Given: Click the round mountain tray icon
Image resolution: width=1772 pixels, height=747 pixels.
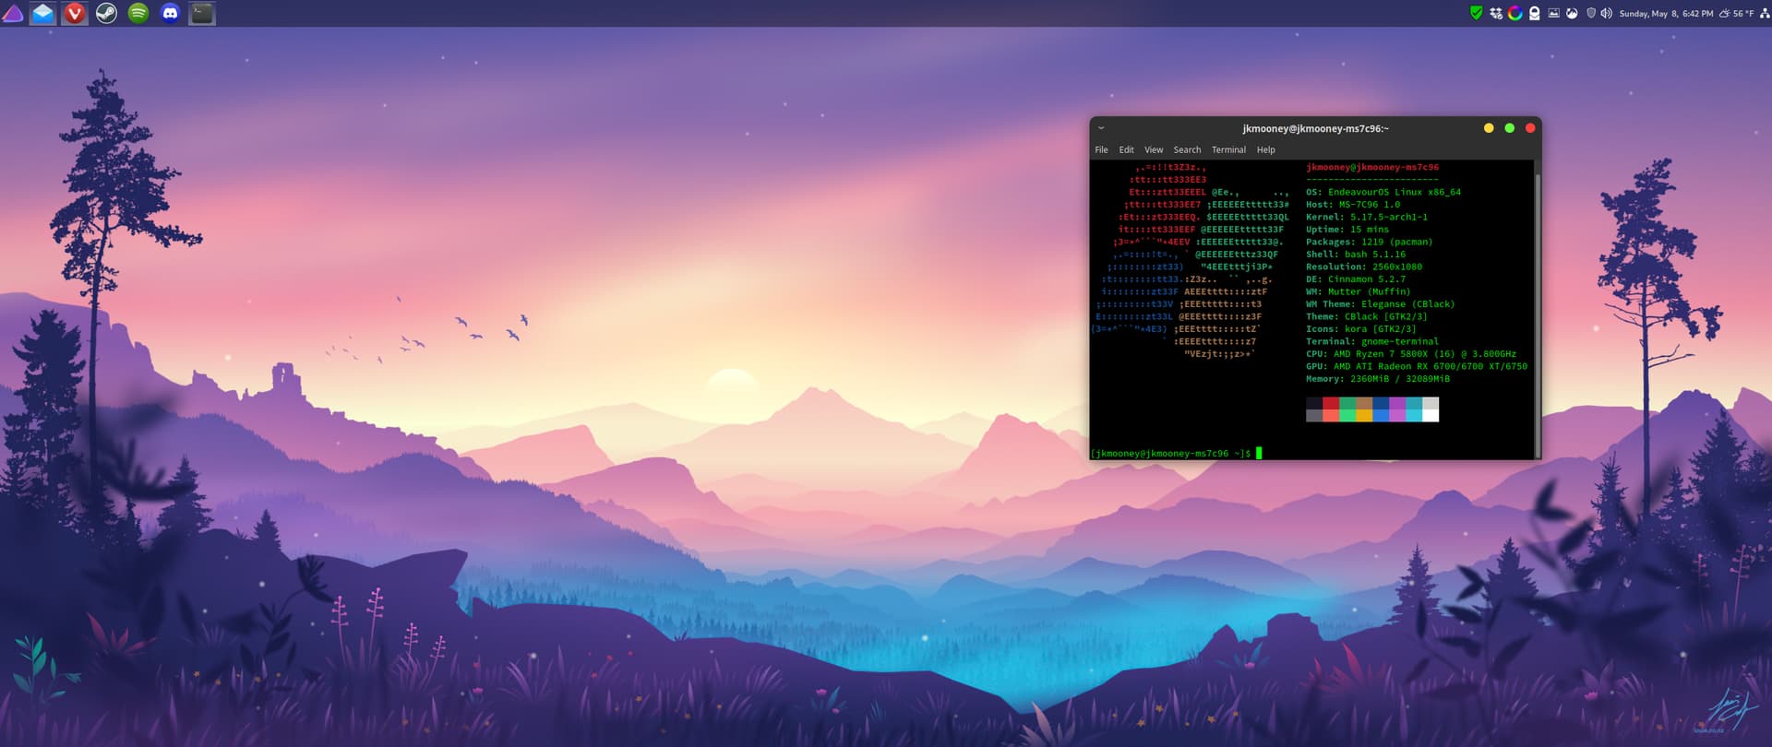Looking at the screenshot, I should pyautogui.click(x=1572, y=13).
